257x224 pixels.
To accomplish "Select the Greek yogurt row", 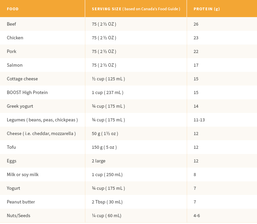I will click(x=128, y=106).
